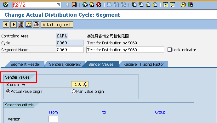The width and height of the screenshot is (217, 123).
Task: Click the Controlling Area SAPA field
Action: pos(62,36)
